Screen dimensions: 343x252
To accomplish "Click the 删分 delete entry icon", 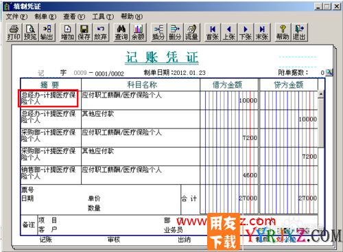I will coord(175,32).
